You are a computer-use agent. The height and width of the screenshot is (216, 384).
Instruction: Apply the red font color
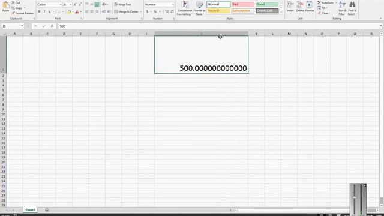[77, 11]
